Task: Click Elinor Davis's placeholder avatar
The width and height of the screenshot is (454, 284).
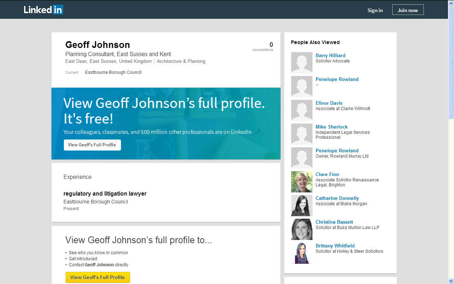Action: click(301, 110)
